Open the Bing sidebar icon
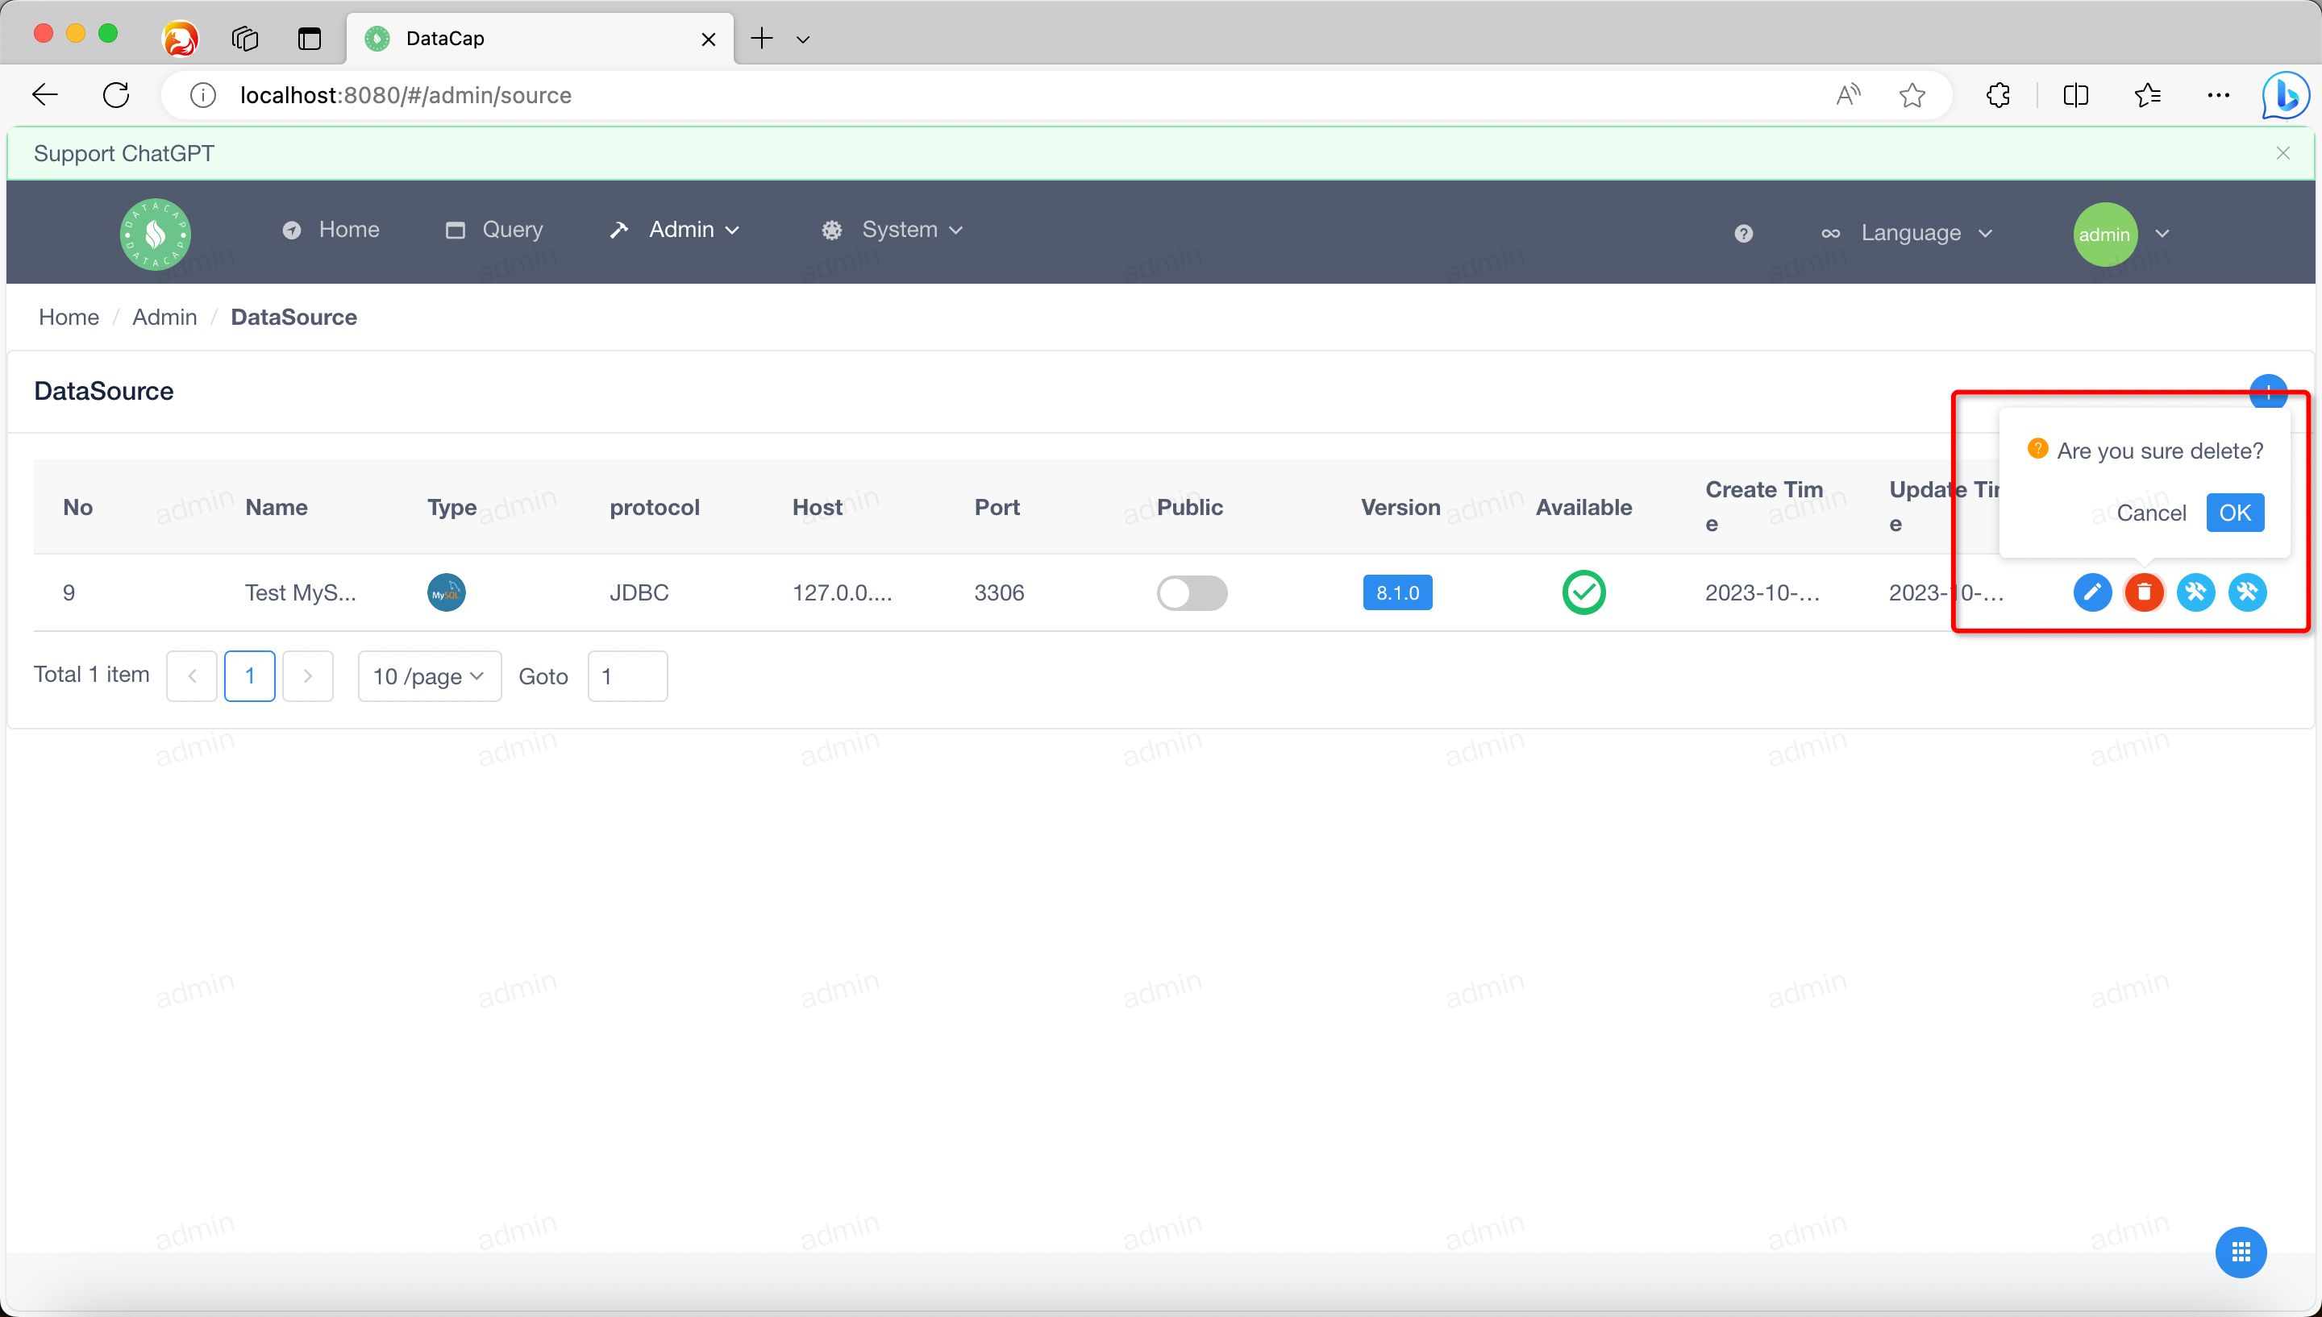The image size is (2322, 1317). (x=2285, y=95)
